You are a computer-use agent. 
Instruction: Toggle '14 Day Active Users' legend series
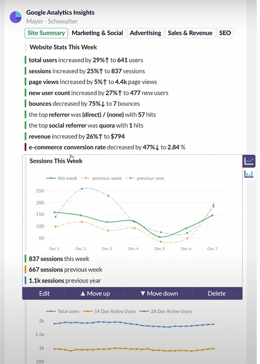pyautogui.click(x=109, y=311)
